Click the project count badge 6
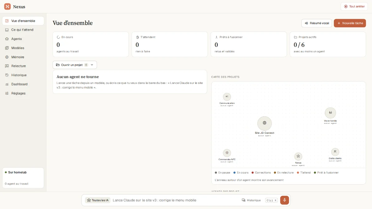372x209 pixels. (x=86, y=65)
